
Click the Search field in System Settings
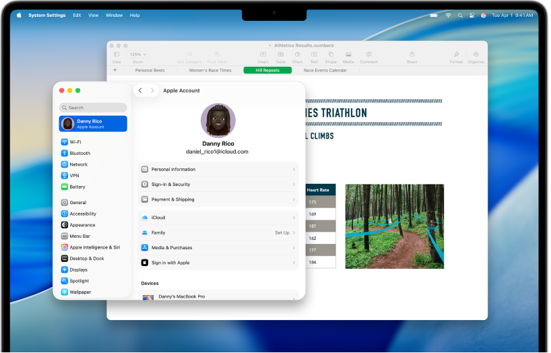pyautogui.click(x=93, y=108)
